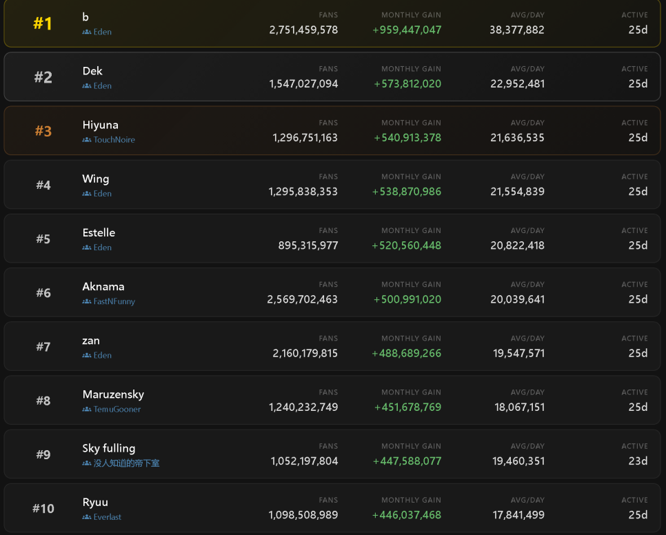Open the Eden club link under Dek

(102, 85)
